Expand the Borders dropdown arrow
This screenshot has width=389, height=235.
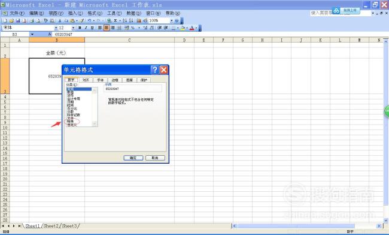178,28
